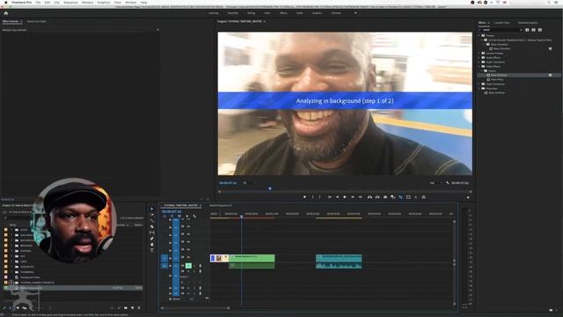Screen dimensions: 563x317
Task: Select the Lumetri Color panel tab
Action: [x=501, y=23]
